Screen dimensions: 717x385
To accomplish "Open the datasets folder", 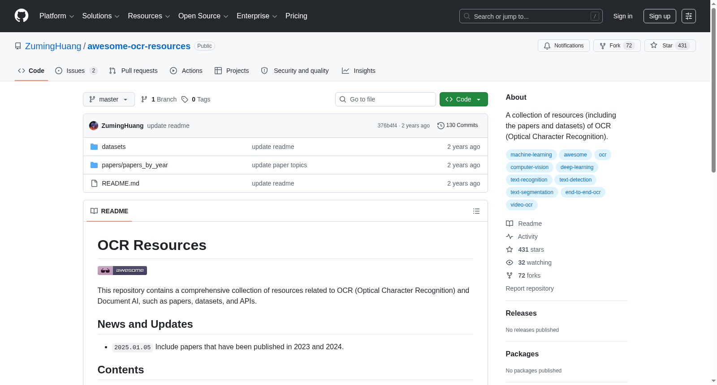I will point(113,147).
